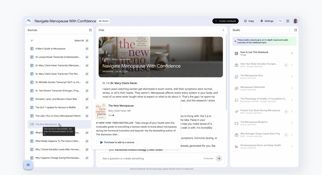Uncheck Dr. Louisa Nicola Transcript checkbox
Viewport: 322px width, 175px height.
tap(87, 57)
